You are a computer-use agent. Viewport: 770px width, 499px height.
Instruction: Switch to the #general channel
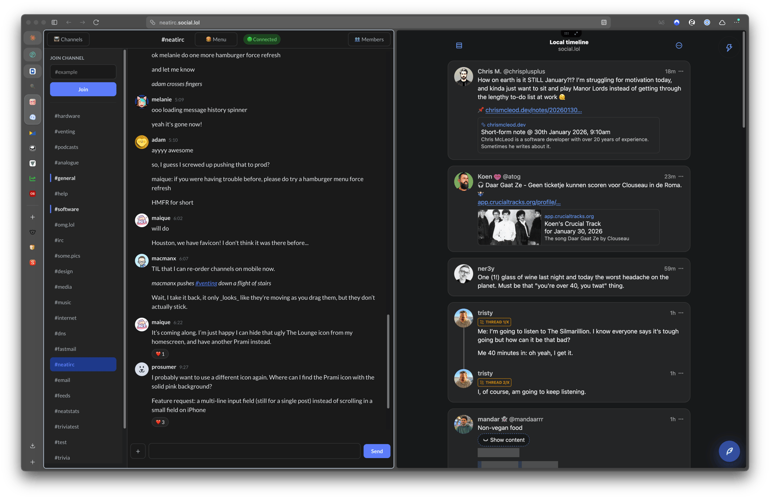65,179
